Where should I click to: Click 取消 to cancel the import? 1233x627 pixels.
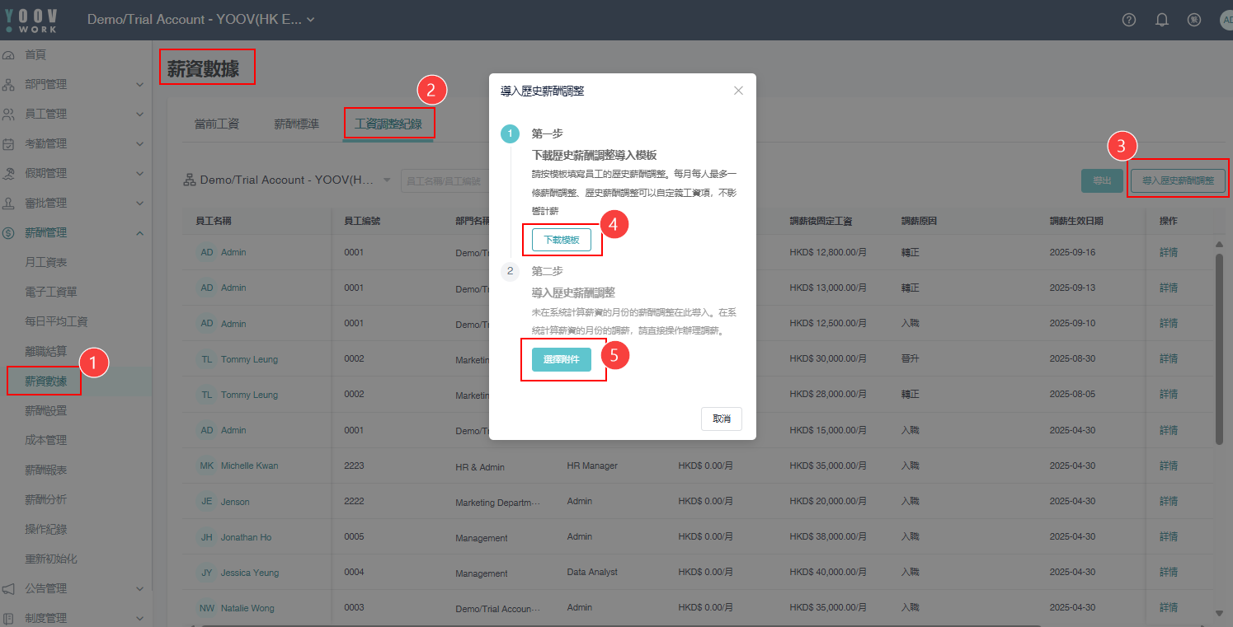[x=721, y=419]
